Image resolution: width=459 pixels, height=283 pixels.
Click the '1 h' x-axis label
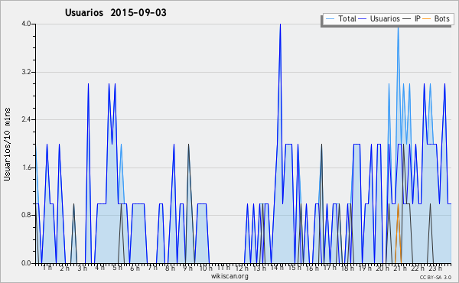point(47,268)
